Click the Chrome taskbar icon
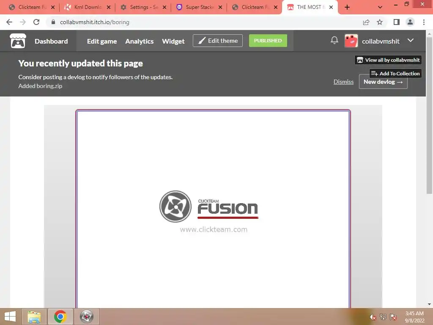This screenshot has width=433, height=325. click(x=60, y=317)
